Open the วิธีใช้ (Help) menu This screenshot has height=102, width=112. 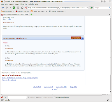(x=36, y=4)
